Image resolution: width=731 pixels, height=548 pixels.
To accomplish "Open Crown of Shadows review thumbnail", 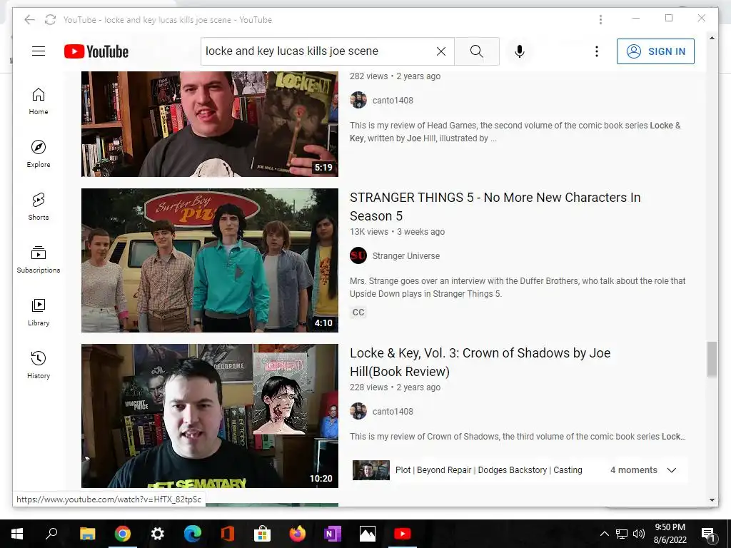I will point(210,416).
